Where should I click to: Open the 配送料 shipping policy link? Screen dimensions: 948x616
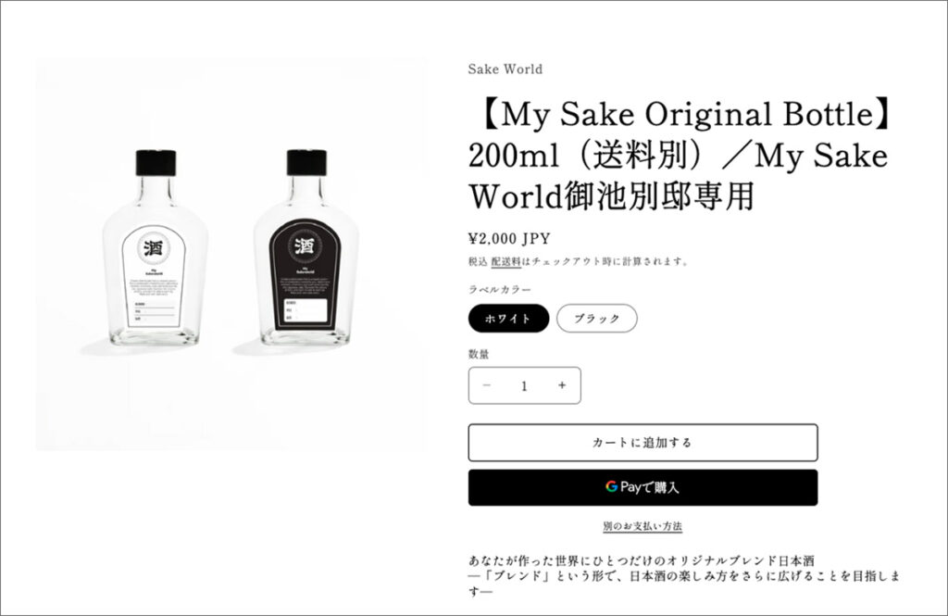506,261
